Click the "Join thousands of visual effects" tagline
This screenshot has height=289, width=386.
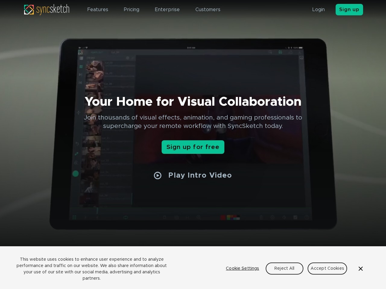[193, 122]
